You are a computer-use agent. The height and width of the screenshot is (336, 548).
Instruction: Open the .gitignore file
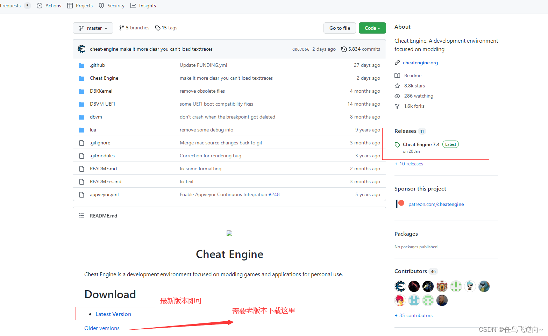[x=100, y=143]
